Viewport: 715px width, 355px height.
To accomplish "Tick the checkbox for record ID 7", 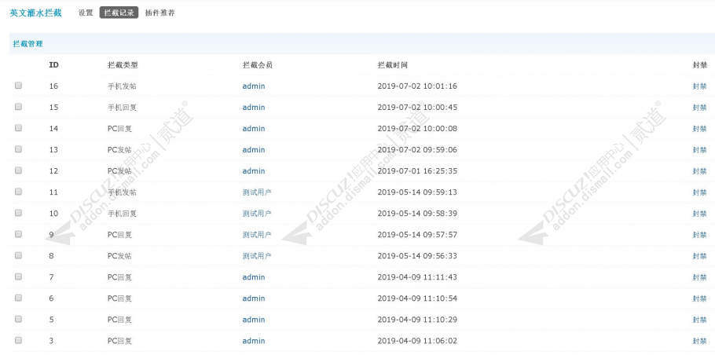I will click(18, 276).
